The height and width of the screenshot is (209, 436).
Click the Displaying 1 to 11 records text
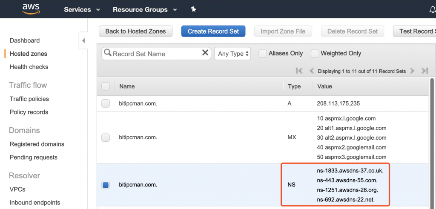(362, 71)
